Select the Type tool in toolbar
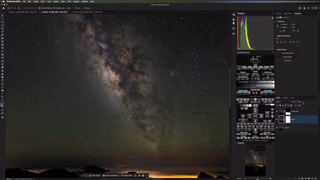The image size is (320, 180). coord(2,80)
